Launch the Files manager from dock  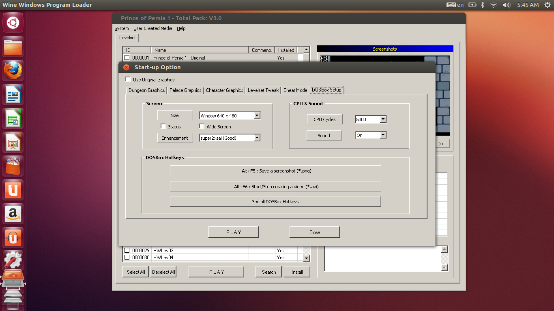[13, 47]
